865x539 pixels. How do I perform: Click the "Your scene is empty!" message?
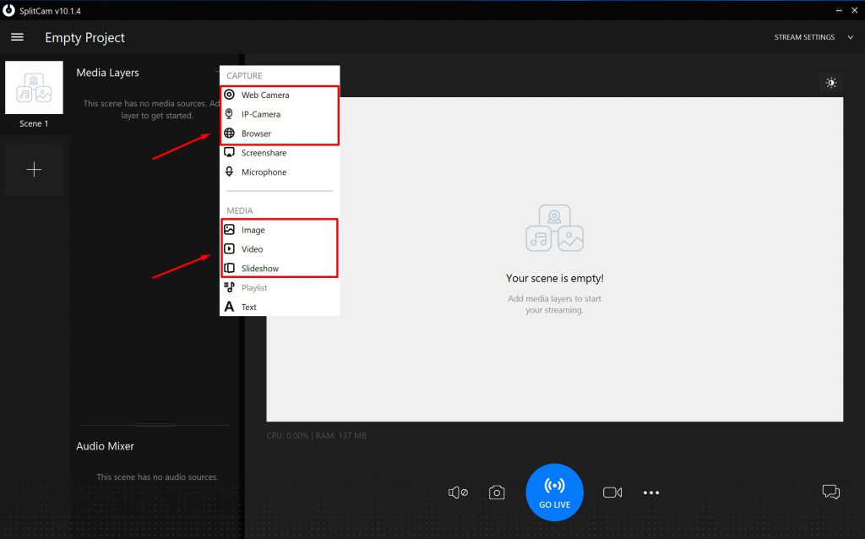click(555, 279)
